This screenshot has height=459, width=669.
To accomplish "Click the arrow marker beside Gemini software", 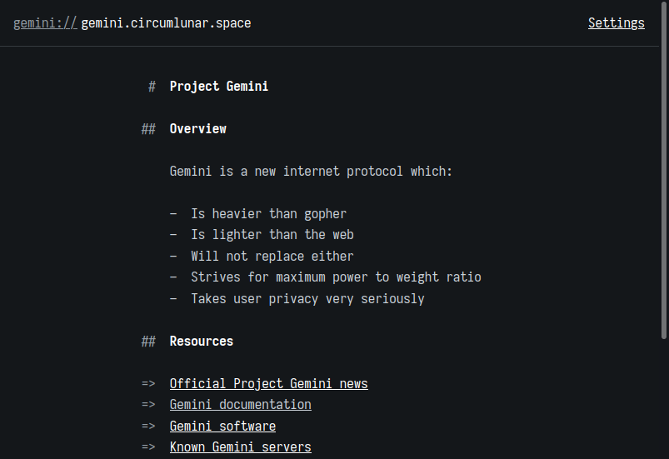I will [148, 426].
